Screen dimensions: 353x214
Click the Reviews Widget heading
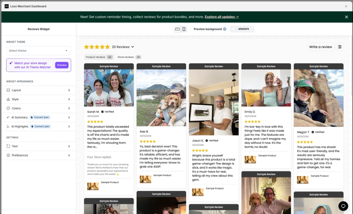(x=38, y=29)
